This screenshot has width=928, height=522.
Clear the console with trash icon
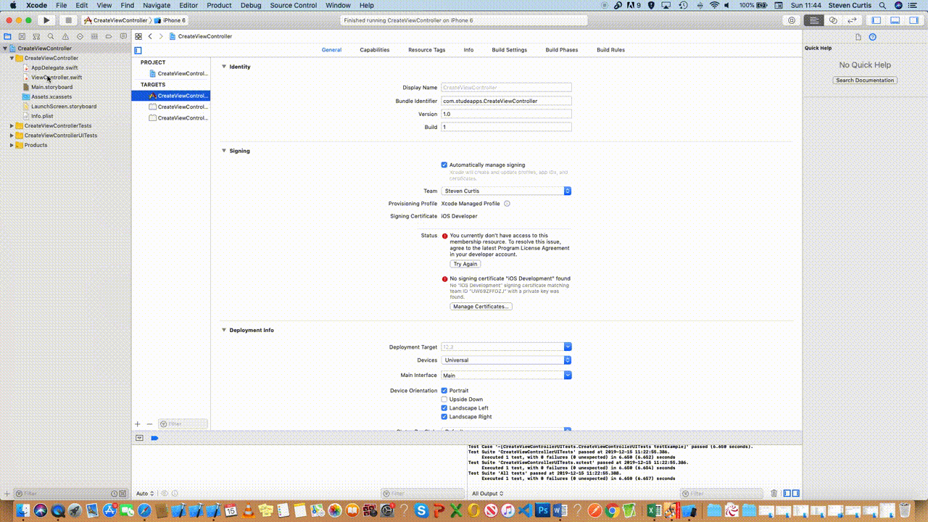pos(774,494)
